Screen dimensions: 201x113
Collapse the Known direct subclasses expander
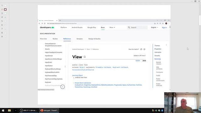pos(73,83)
